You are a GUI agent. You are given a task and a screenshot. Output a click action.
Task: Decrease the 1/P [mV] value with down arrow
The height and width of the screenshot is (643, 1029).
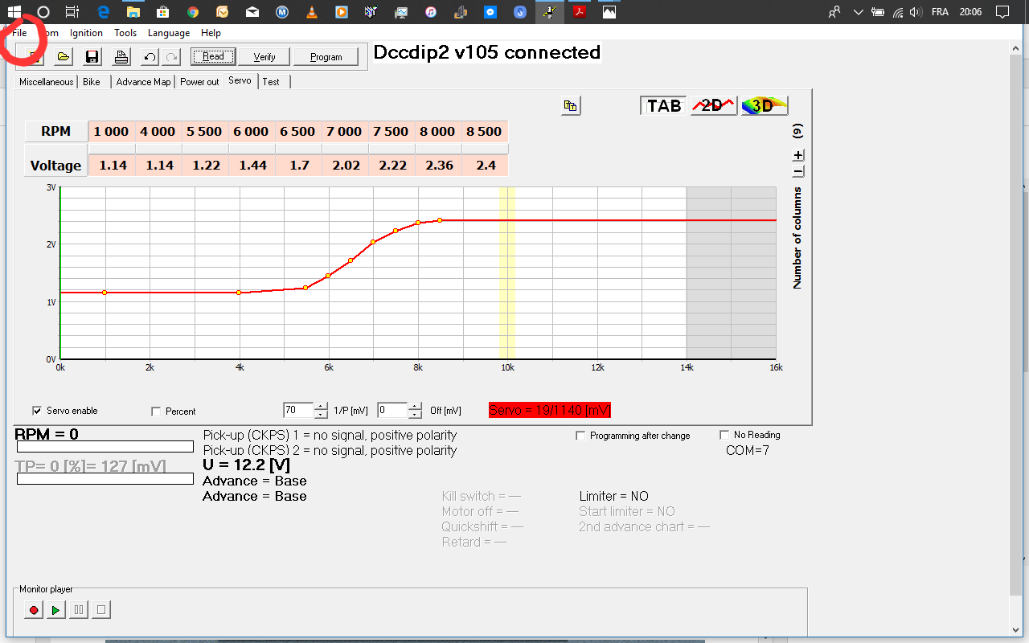click(x=322, y=415)
